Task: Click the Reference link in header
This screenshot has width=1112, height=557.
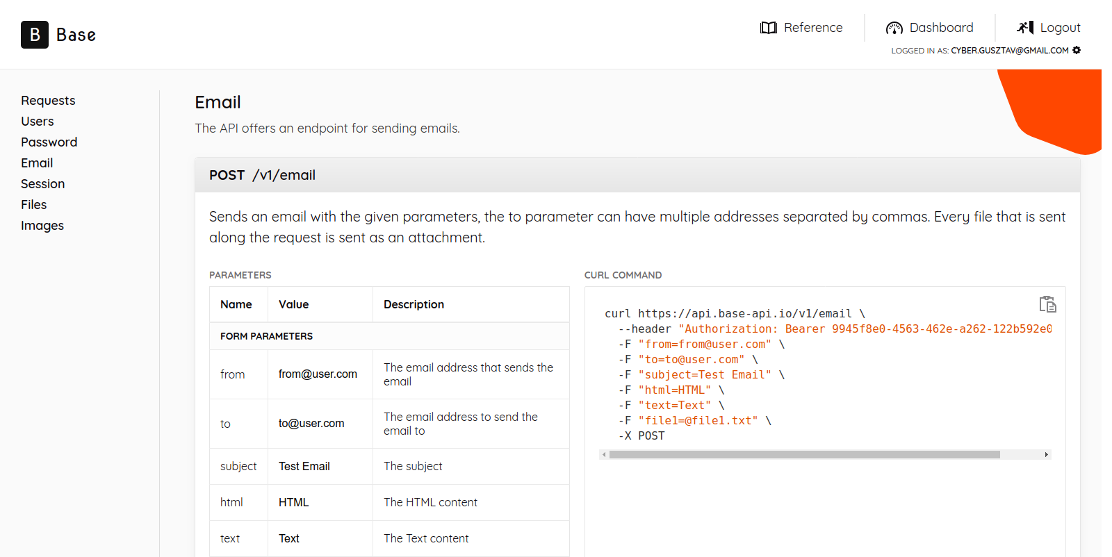Action: click(813, 28)
